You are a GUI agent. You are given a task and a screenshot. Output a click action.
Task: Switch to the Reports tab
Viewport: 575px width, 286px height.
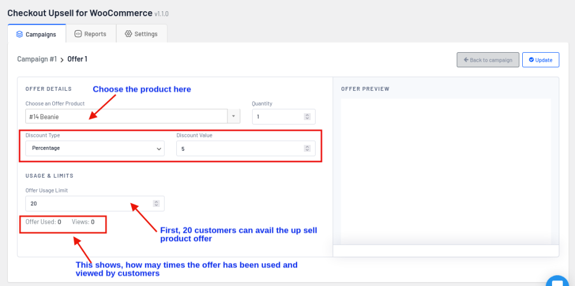pyautogui.click(x=90, y=34)
